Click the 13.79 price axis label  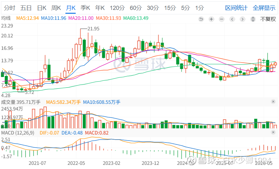tap(7, 61)
